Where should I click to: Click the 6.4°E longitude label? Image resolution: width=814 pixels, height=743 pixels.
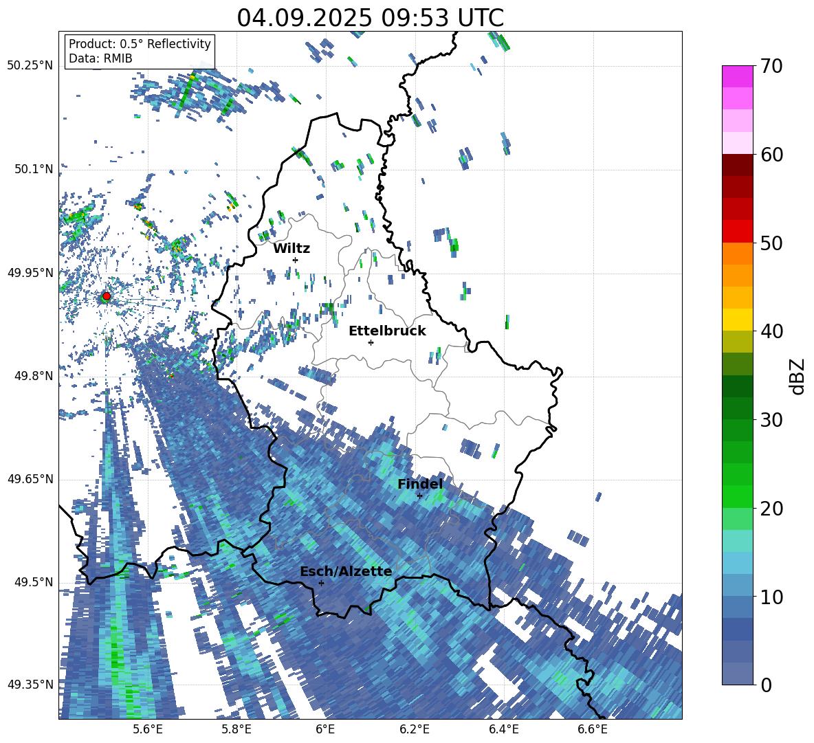point(503,730)
